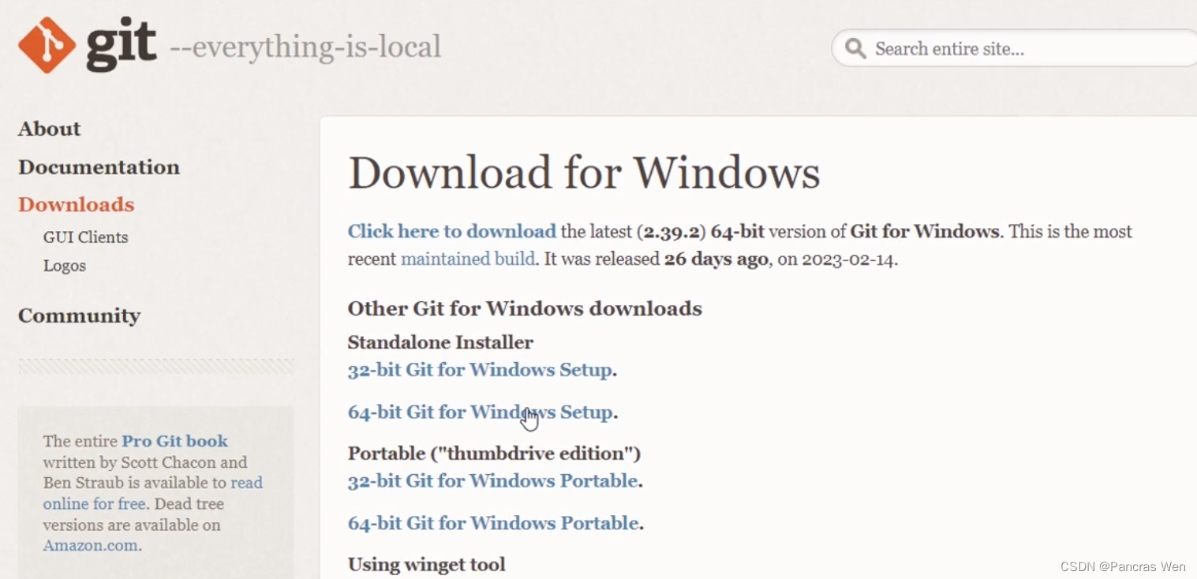This screenshot has width=1197, height=579.
Task: Download 32-bit Git for Windows Portable
Action: click(x=493, y=480)
